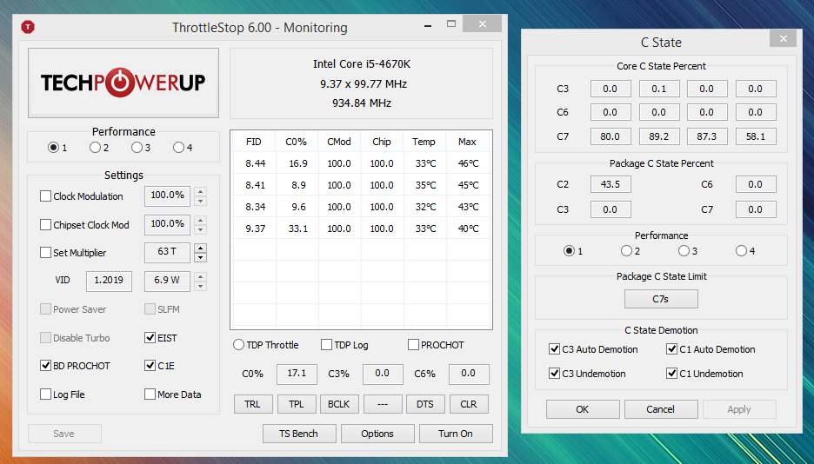Select profile 2 in C State window
The image size is (814, 464).
point(627,251)
